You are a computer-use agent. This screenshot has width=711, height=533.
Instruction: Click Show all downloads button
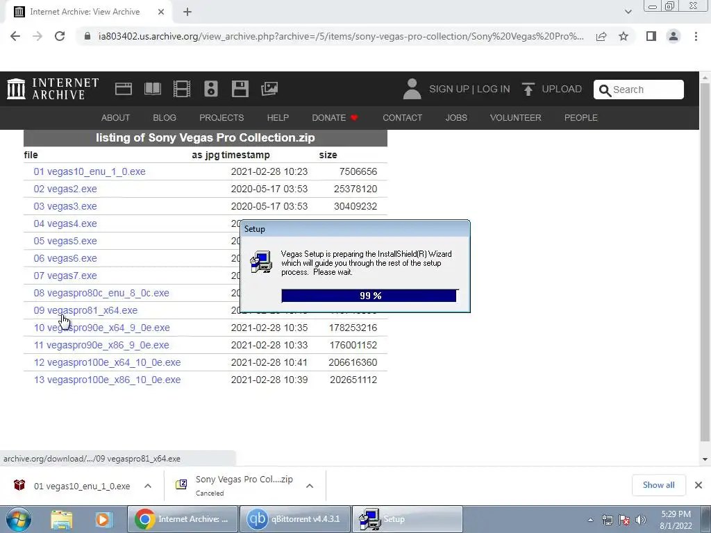click(658, 485)
